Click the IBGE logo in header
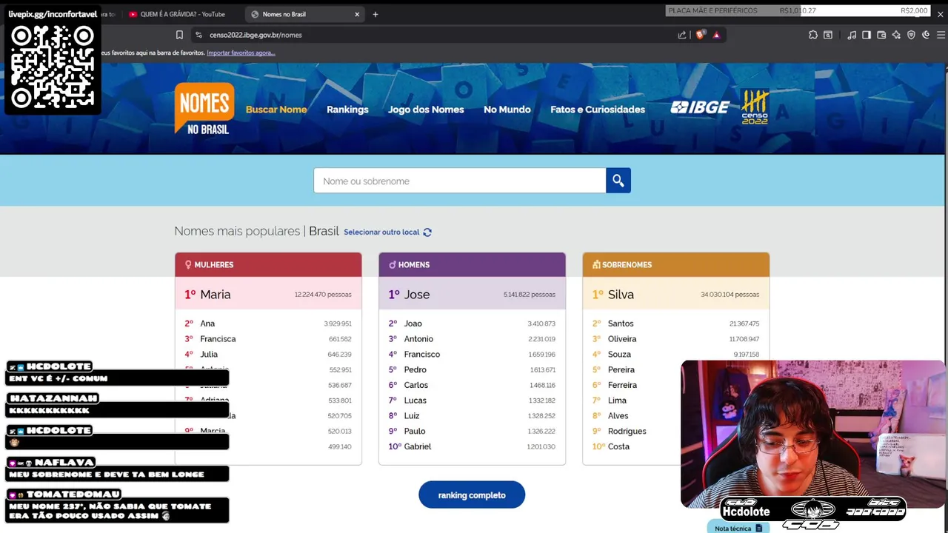 (x=700, y=107)
